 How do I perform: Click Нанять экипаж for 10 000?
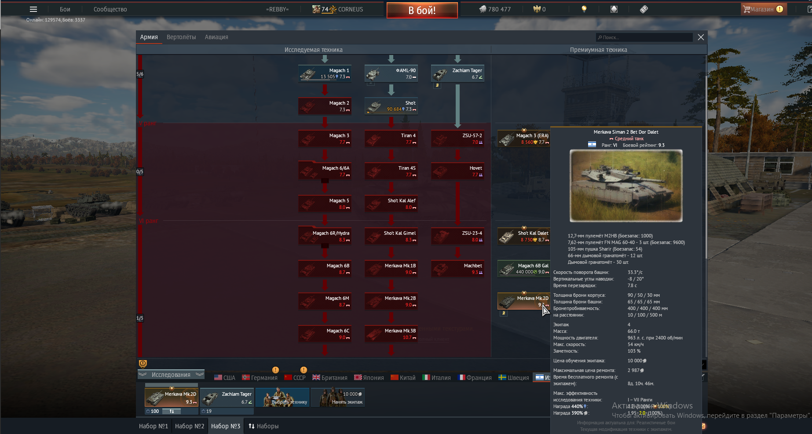click(338, 397)
